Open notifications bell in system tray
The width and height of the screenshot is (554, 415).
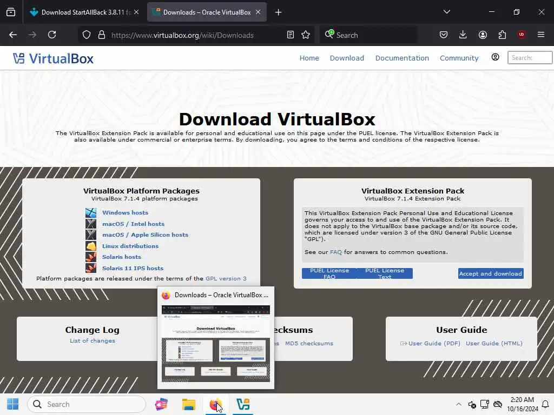coord(545,404)
